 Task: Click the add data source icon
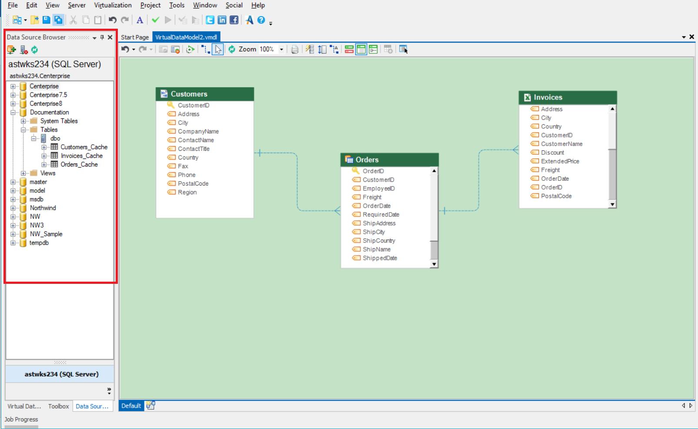[x=11, y=50]
